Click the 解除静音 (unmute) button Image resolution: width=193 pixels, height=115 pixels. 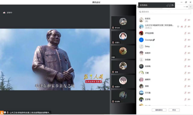tap(159, 110)
